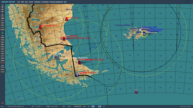The image size is (193, 108).
Task: Open the DFLT dropdown in status bar
Action: (2, 106)
